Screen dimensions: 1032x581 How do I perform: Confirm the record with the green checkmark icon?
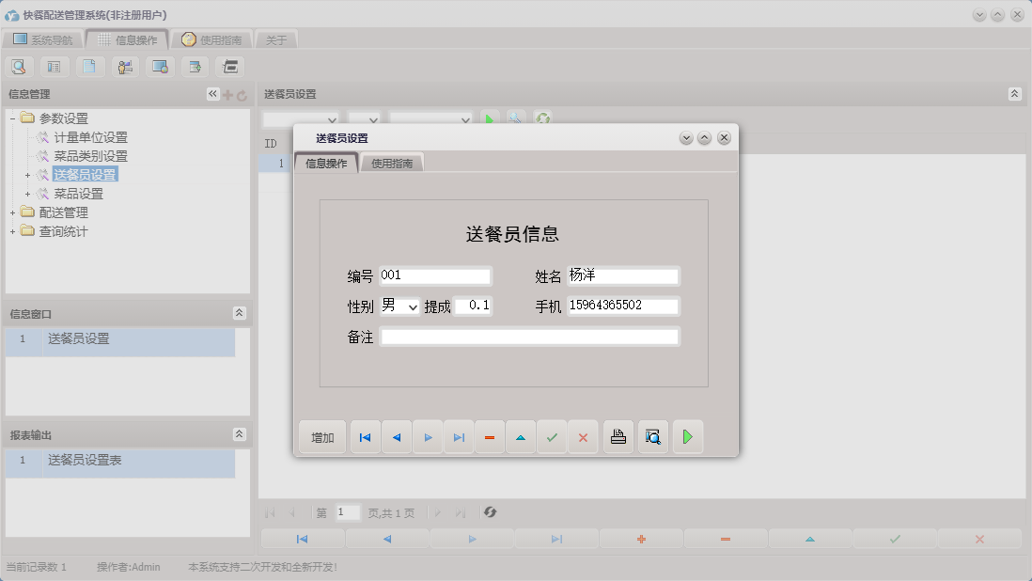pyautogui.click(x=552, y=436)
